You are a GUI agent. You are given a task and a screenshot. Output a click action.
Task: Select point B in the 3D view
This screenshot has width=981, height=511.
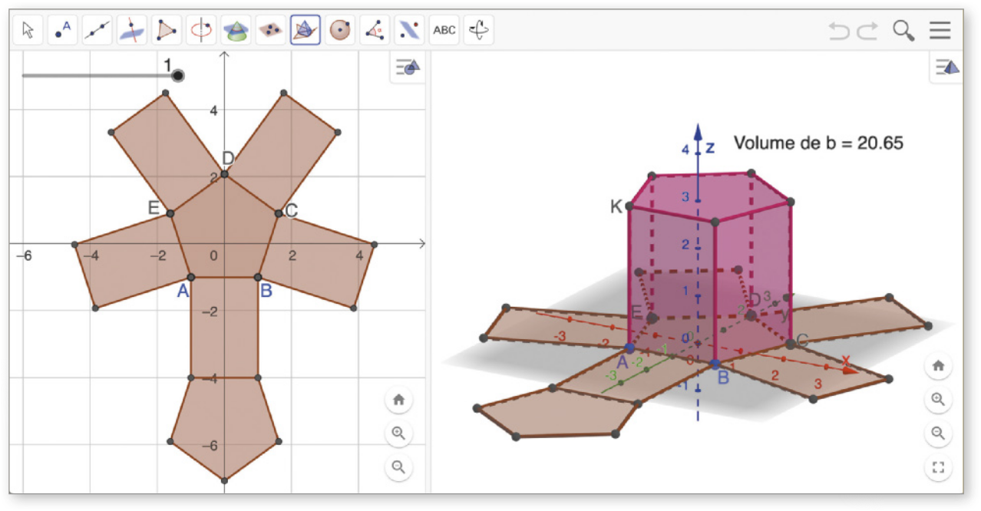coord(715,364)
